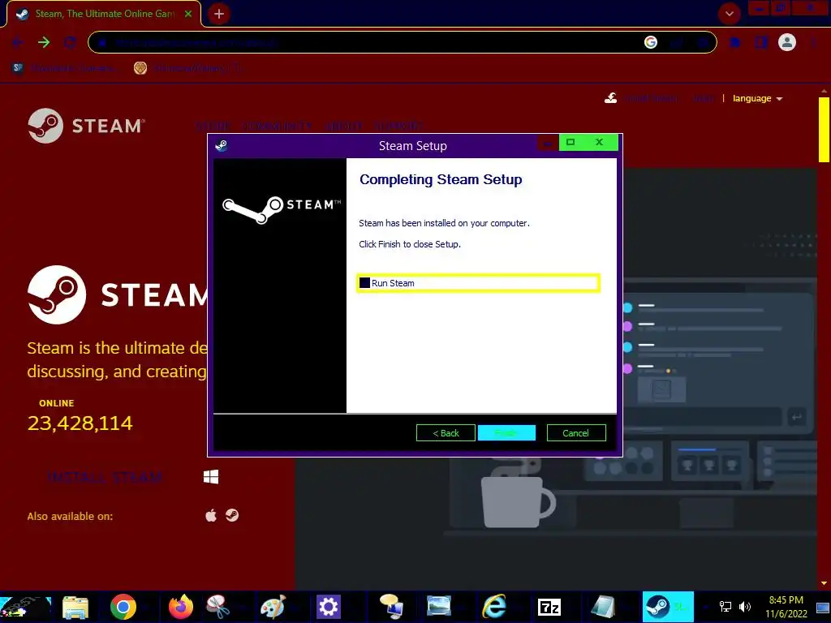Open Internet Explorer from the taskbar
Viewport: 831px width, 623px height.
coord(494,607)
